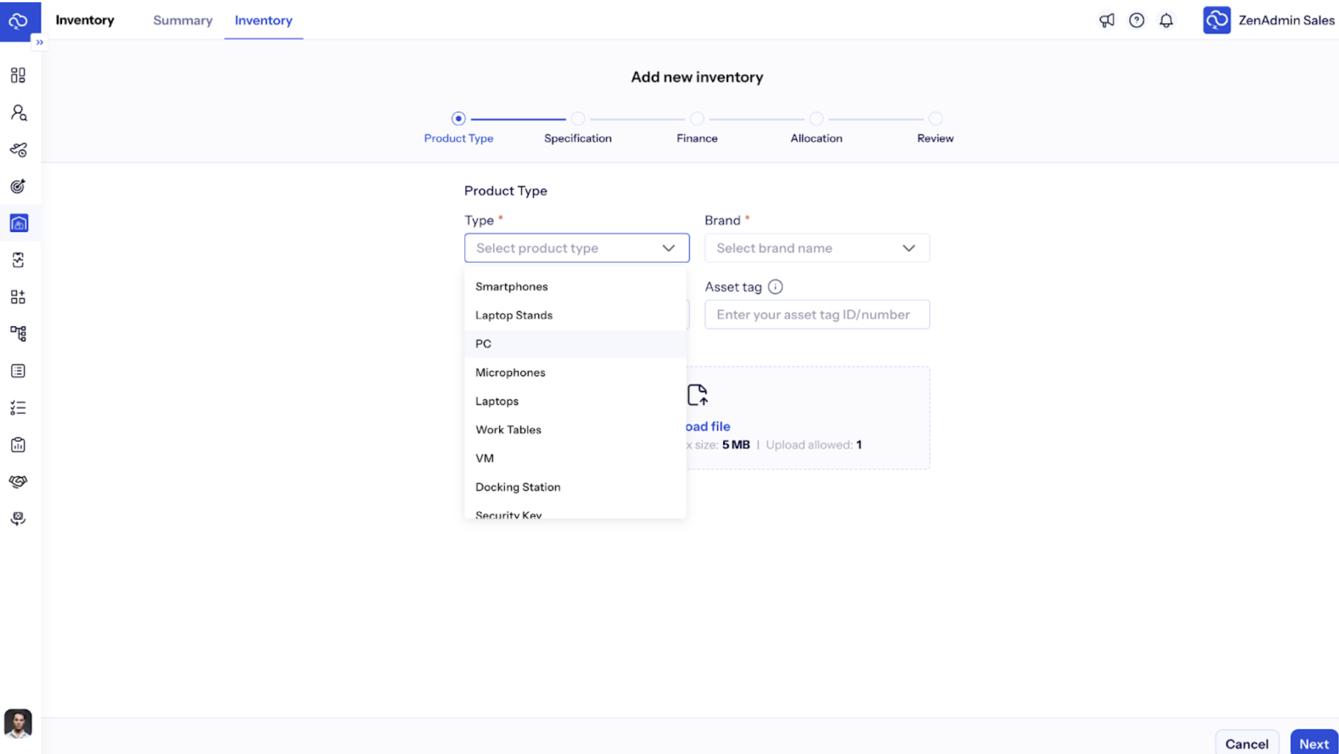Screen dimensions: 1339x754
Task: Switch to the Inventory tab
Action: tap(263, 20)
